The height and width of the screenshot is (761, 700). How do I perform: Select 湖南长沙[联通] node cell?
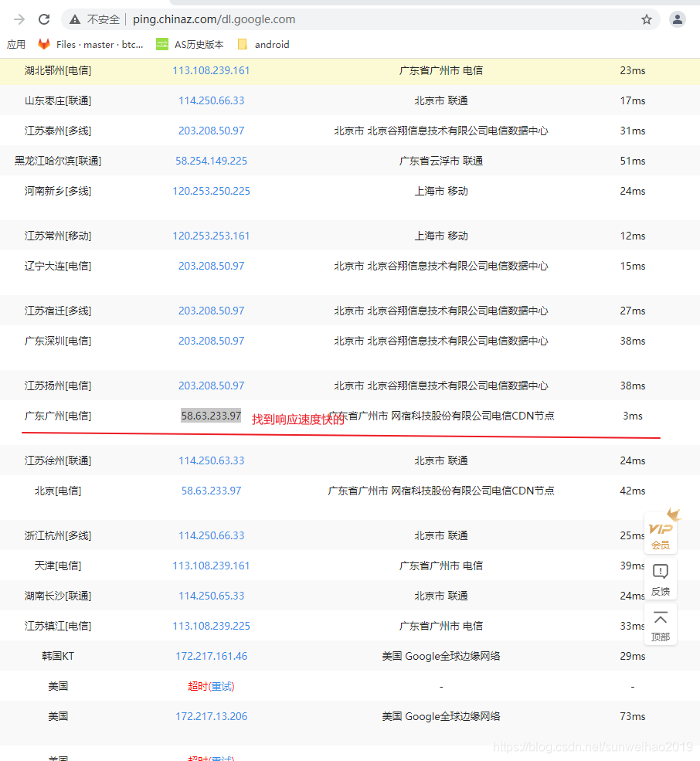tap(58, 596)
